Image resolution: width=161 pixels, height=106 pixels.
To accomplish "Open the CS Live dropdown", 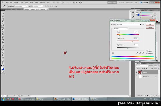I will tap(144, 2).
